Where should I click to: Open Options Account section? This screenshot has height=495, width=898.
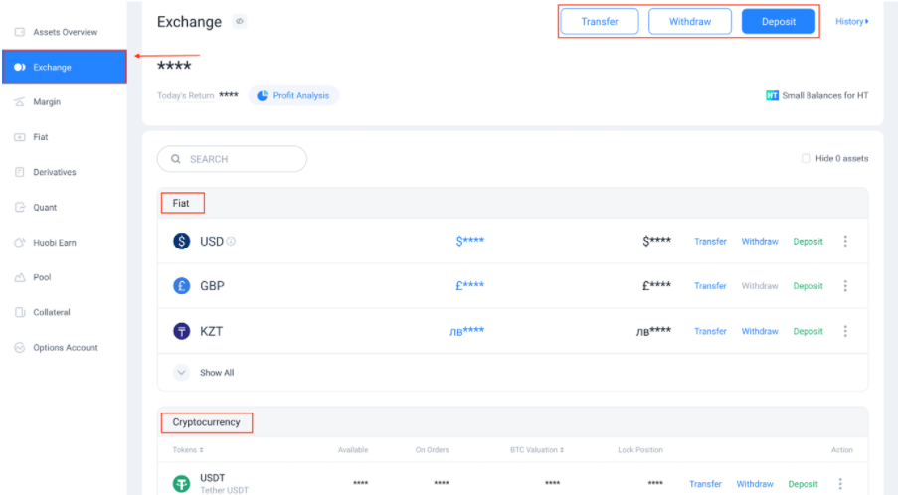(x=64, y=347)
